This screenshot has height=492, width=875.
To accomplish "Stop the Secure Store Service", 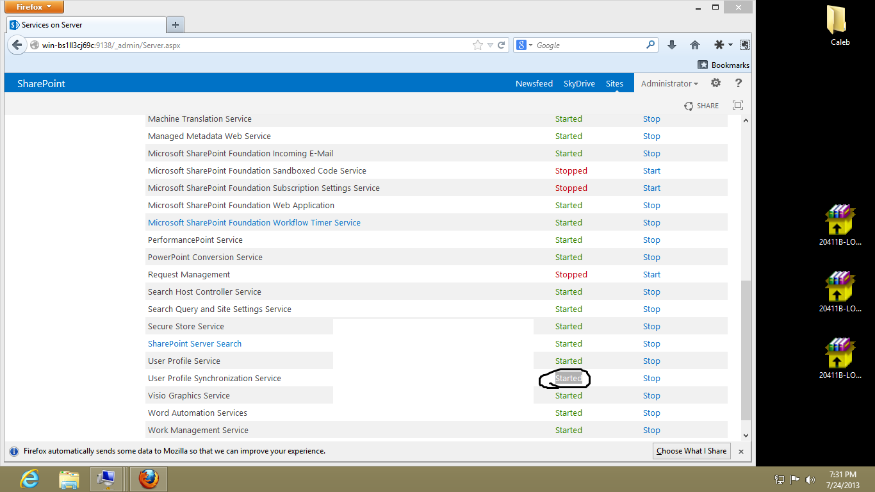I will click(651, 327).
